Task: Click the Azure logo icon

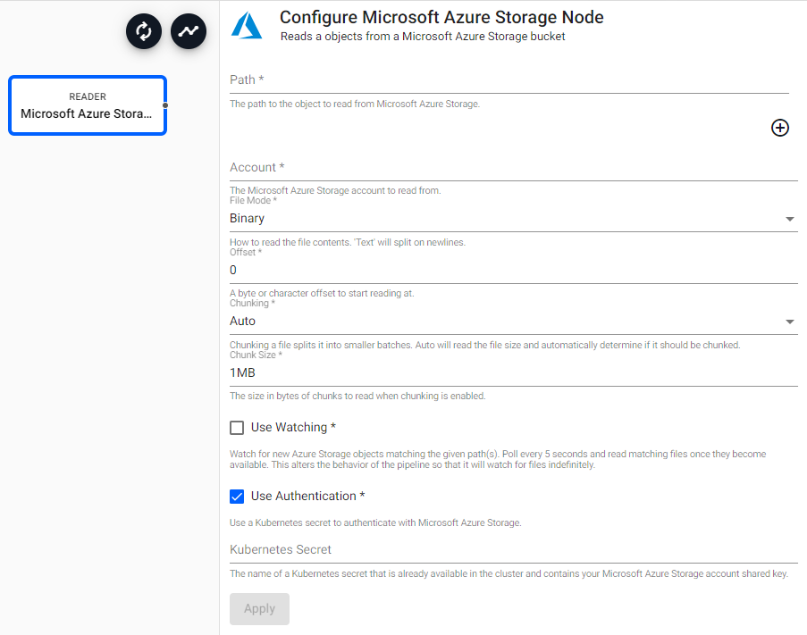Action: pyautogui.click(x=247, y=26)
